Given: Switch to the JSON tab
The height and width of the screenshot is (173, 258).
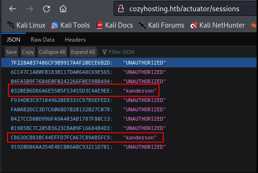Looking at the screenshot, I should [x=14, y=40].
